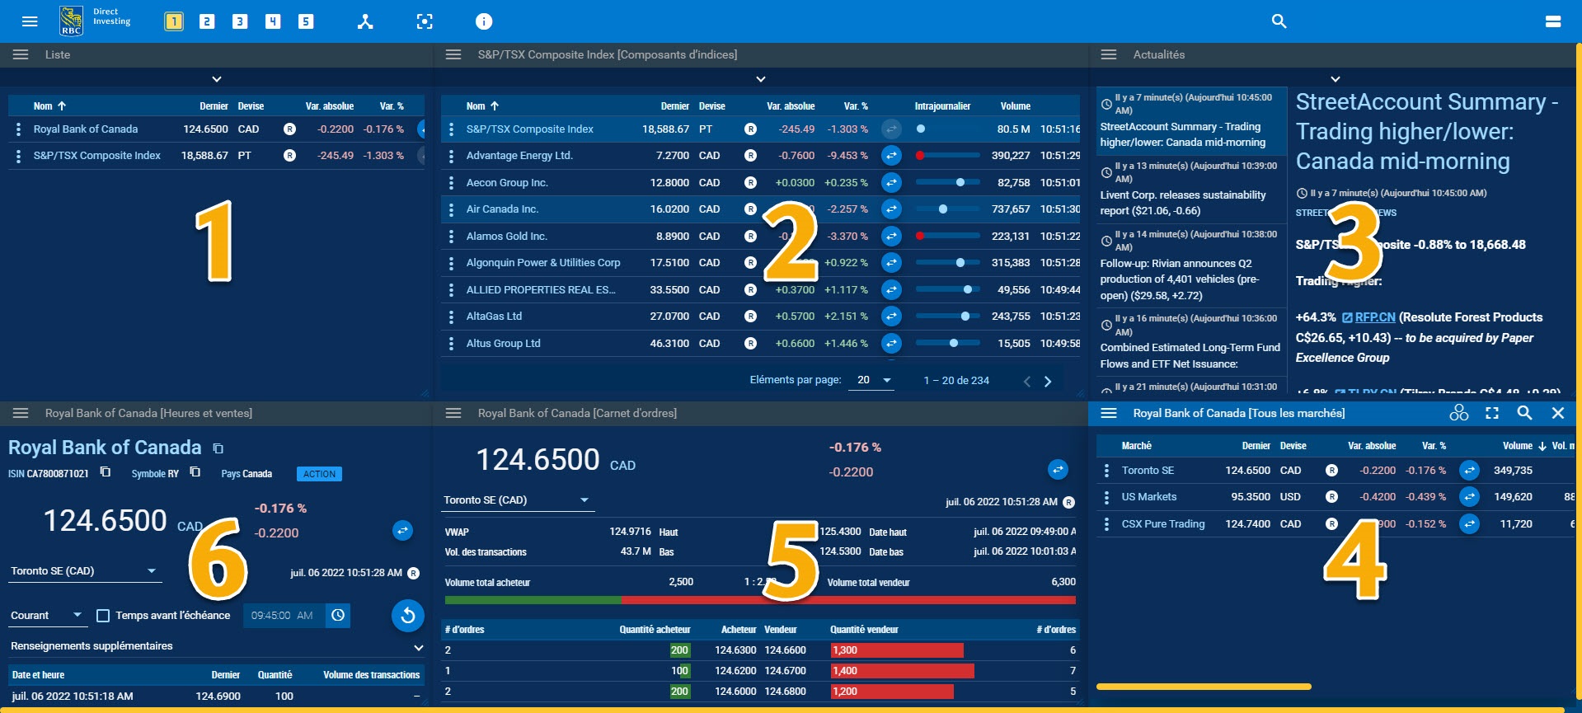Viewport: 1582px width, 713px height.
Task: Switch to workspace tab 2
Action: click(x=207, y=21)
